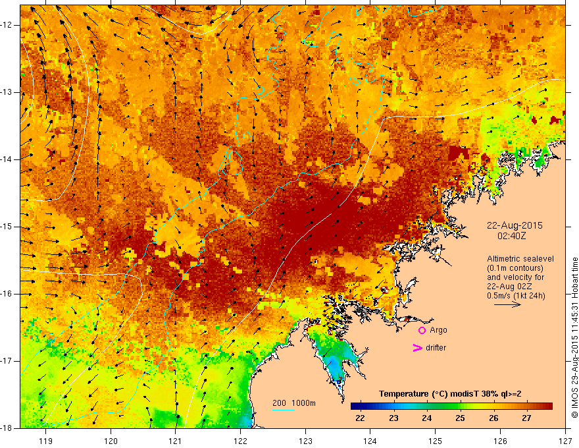Click the dark blue end of color bar
This screenshot has width=579, height=448.
(x=355, y=406)
